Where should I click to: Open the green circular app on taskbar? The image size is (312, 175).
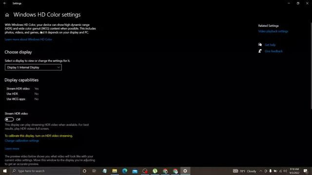click(155, 171)
